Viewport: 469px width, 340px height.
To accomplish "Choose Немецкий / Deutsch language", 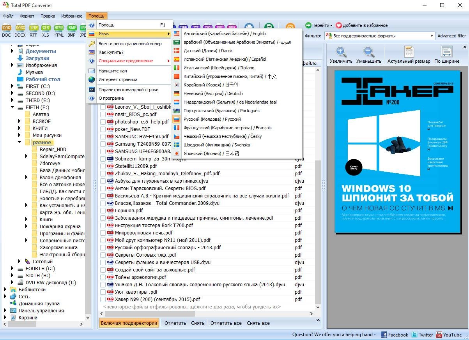I will (x=237, y=93).
